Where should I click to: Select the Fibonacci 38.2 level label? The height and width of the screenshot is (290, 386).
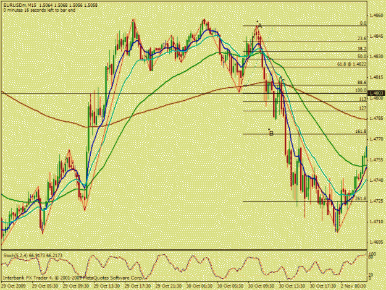pos(362,49)
